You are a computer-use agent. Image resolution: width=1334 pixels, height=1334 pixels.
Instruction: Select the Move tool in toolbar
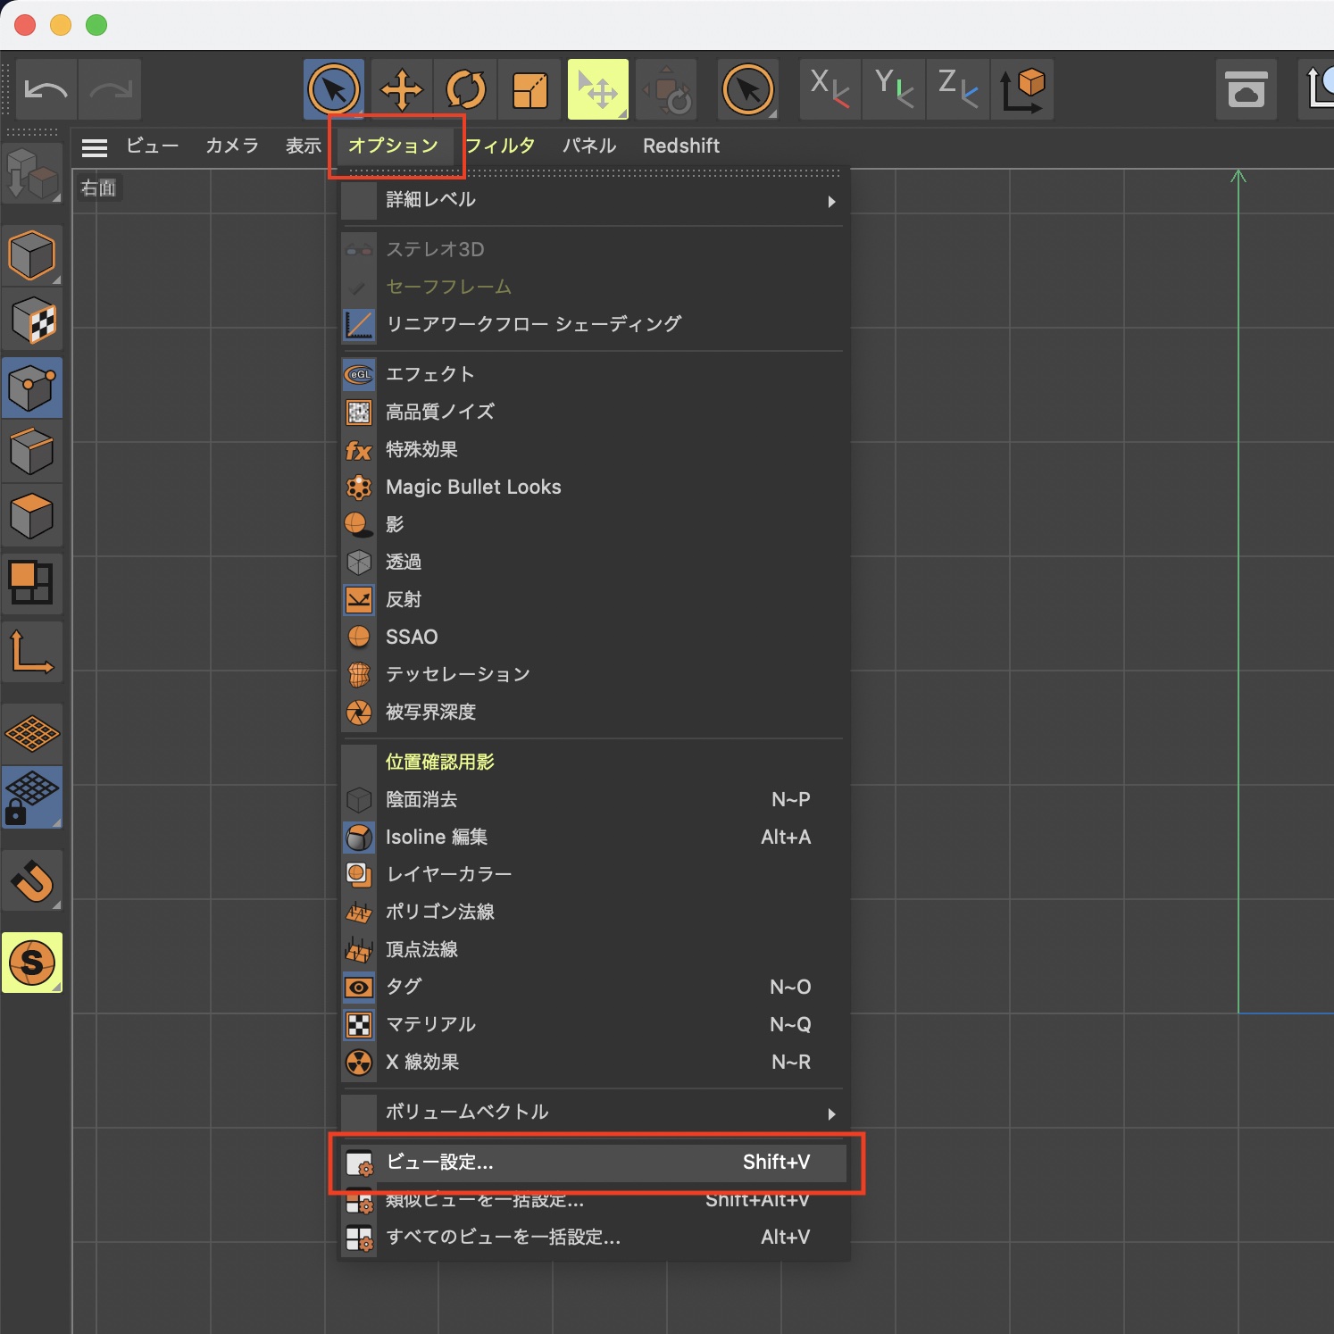point(402,89)
